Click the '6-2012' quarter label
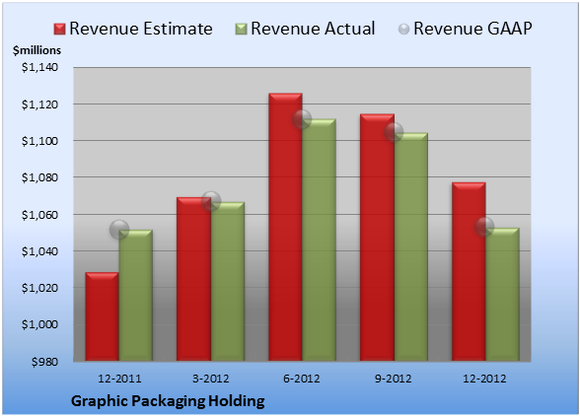The height and width of the screenshot is (416, 580). pyautogui.click(x=302, y=379)
